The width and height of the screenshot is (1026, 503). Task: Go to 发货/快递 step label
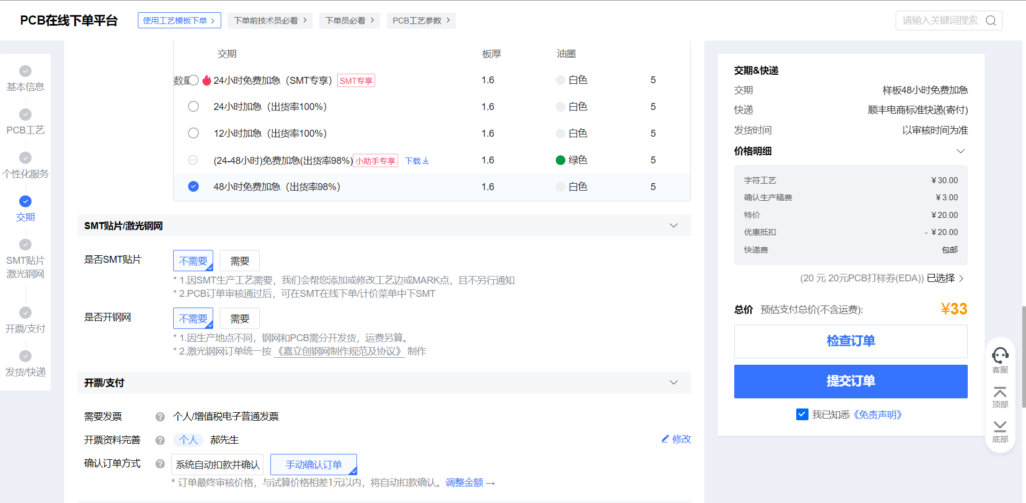click(x=25, y=372)
